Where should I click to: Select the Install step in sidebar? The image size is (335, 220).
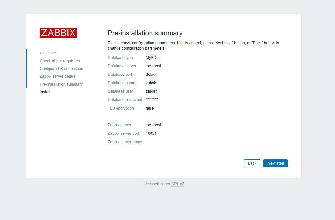(45, 92)
